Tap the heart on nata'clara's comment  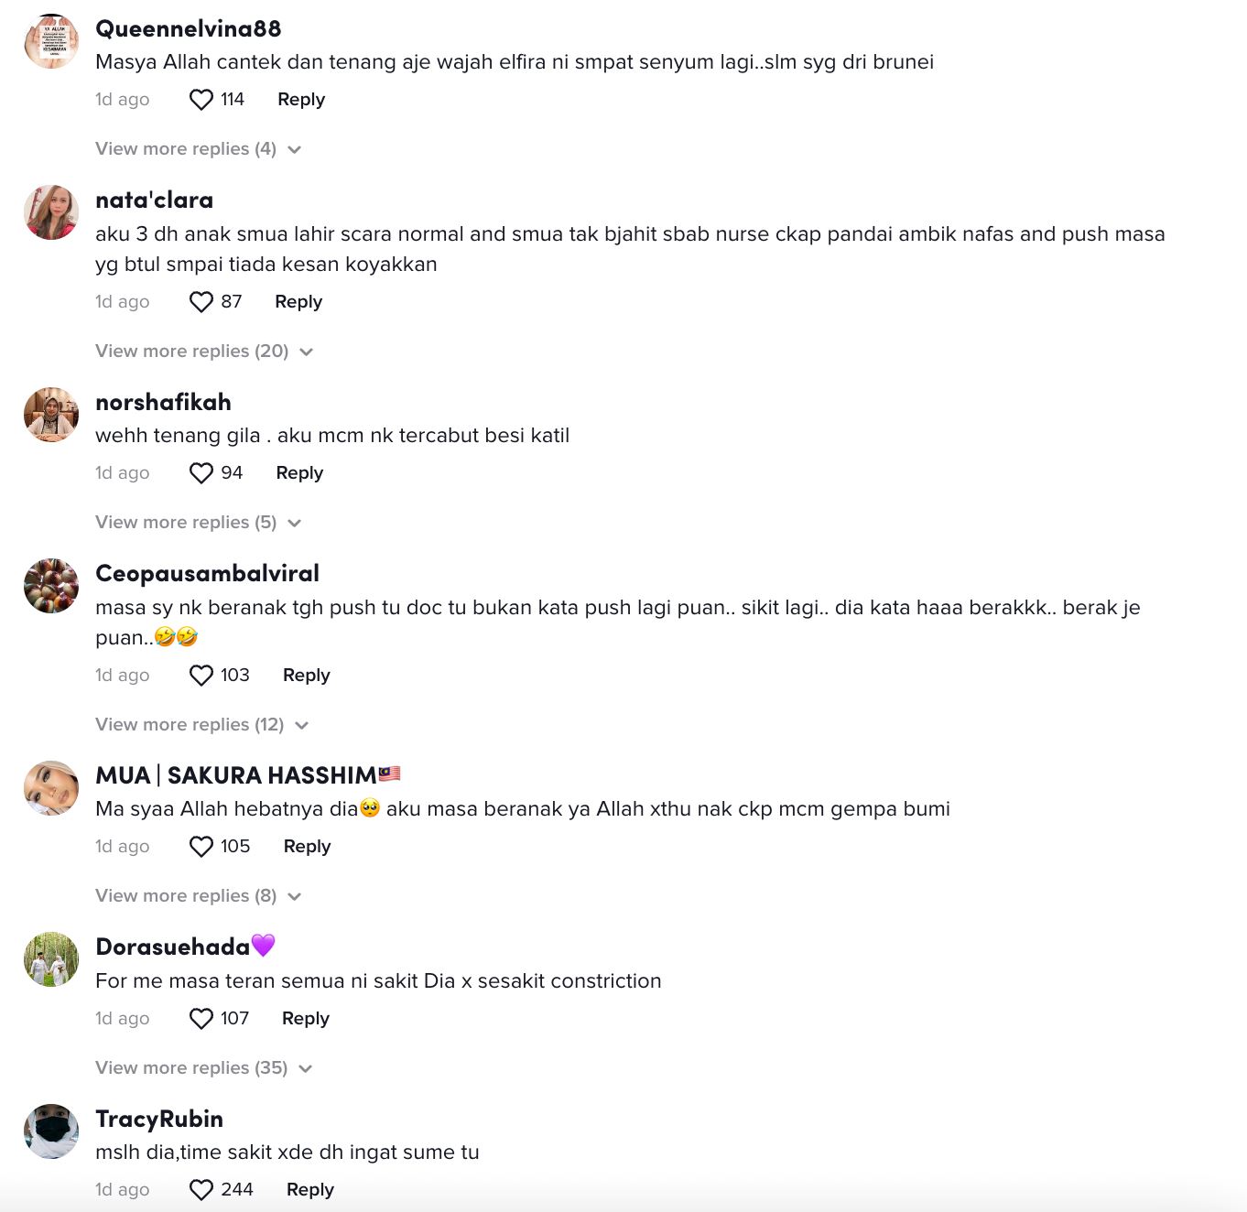[x=201, y=301]
